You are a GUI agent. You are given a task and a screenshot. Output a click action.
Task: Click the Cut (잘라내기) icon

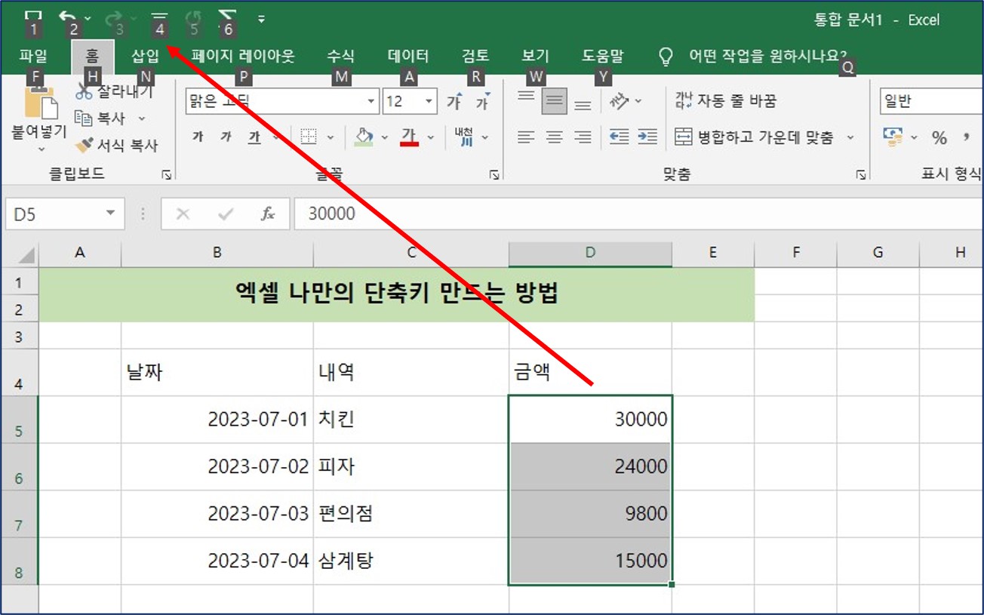(85, 89)
